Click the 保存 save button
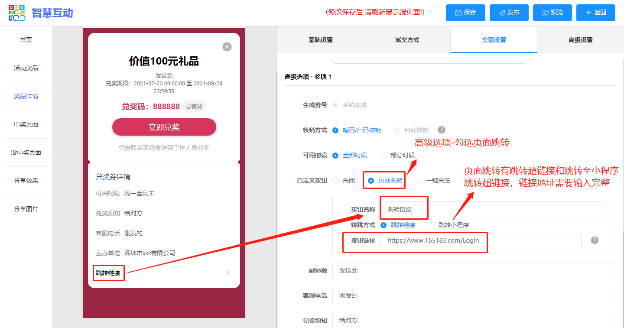Screen dimensions: 624x328 (465, 13)
